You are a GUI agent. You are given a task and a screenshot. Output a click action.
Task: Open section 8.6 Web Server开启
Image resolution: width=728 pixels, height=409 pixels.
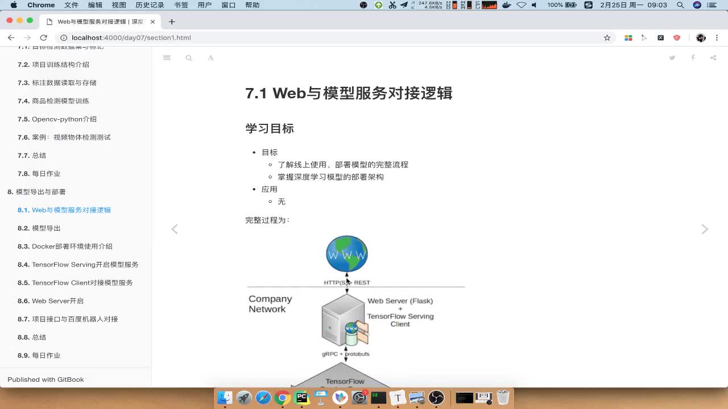51,301
